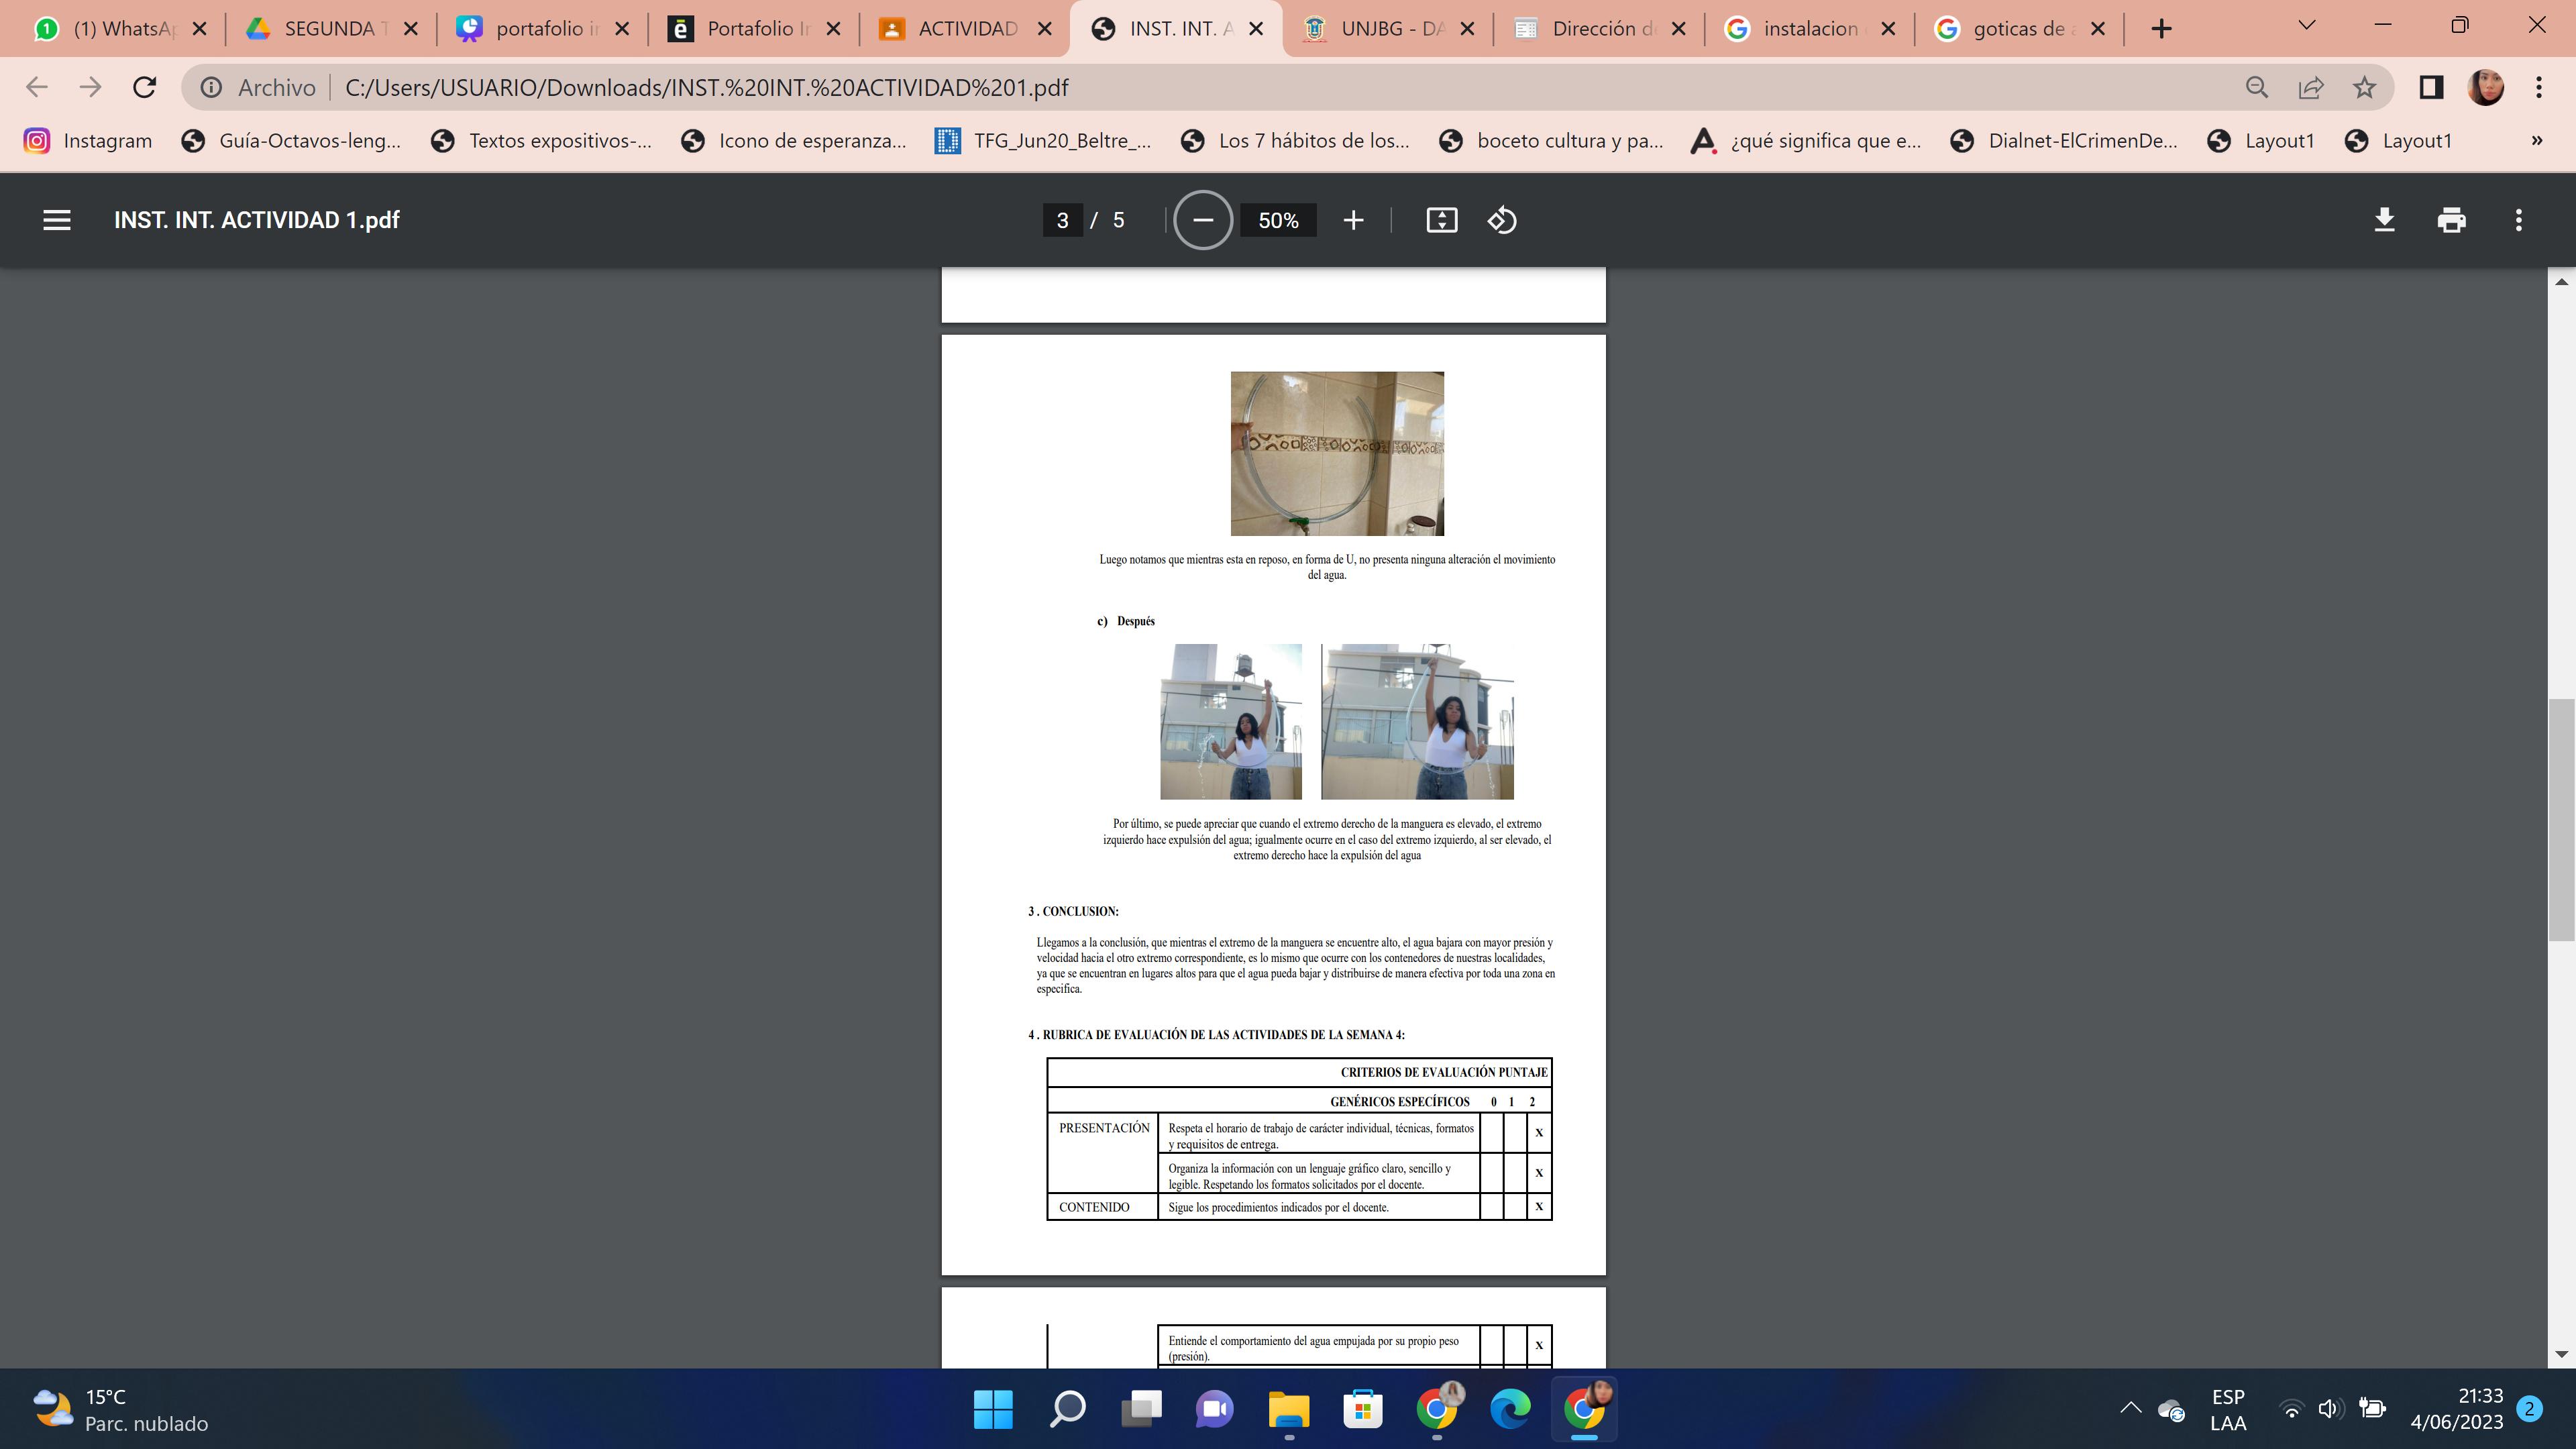The height and width of the screenshot is (1449, 2576).
Task: Open the PDF sidebar menu icon
Action: point(57,220)
